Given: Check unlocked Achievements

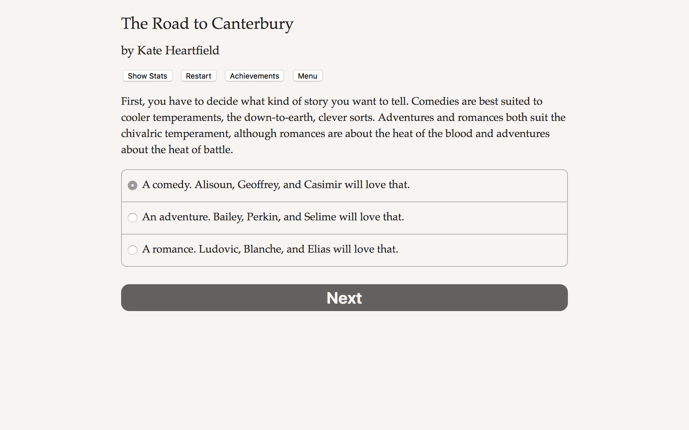Looking at the screenshot, I should (x=254, y=76).
